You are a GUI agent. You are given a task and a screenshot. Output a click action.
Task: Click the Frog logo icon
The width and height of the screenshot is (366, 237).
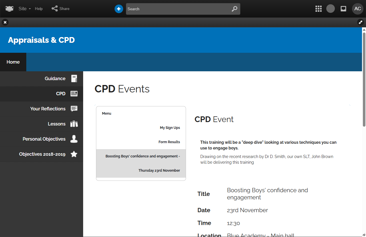tap(9, 9)
